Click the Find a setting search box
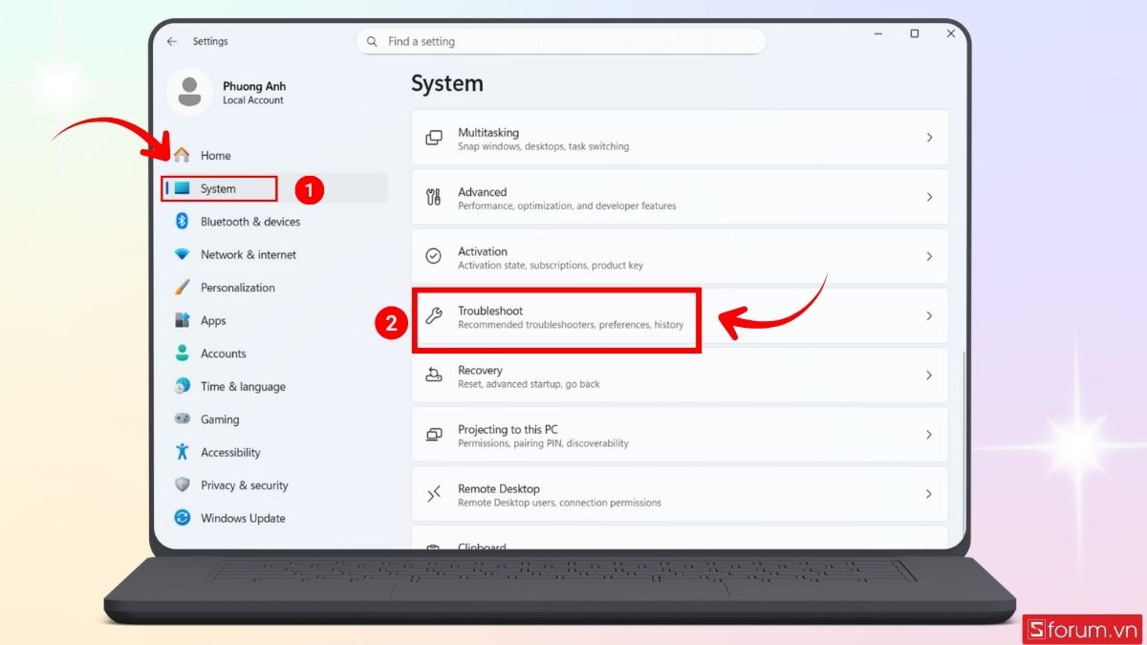Viewport: 1147px width, 645px height. click(561, 41)
